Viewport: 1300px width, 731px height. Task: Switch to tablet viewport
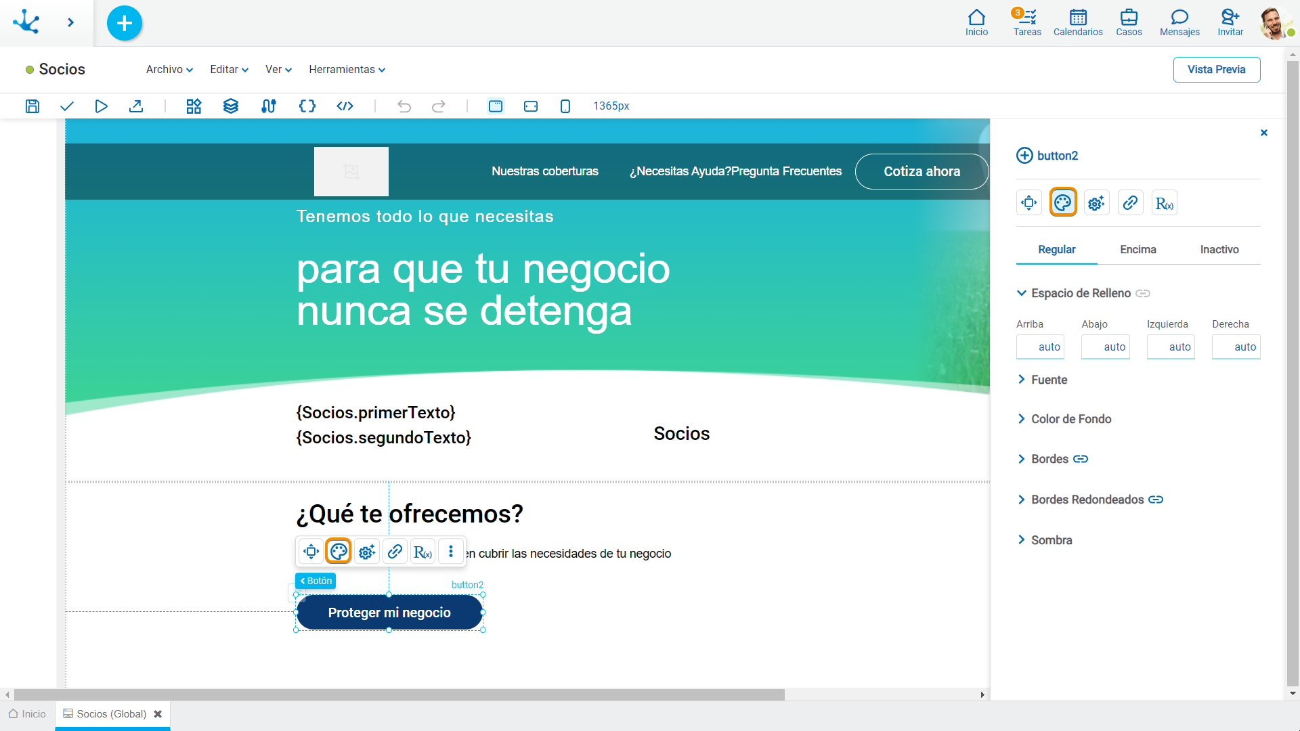[531, 106]
